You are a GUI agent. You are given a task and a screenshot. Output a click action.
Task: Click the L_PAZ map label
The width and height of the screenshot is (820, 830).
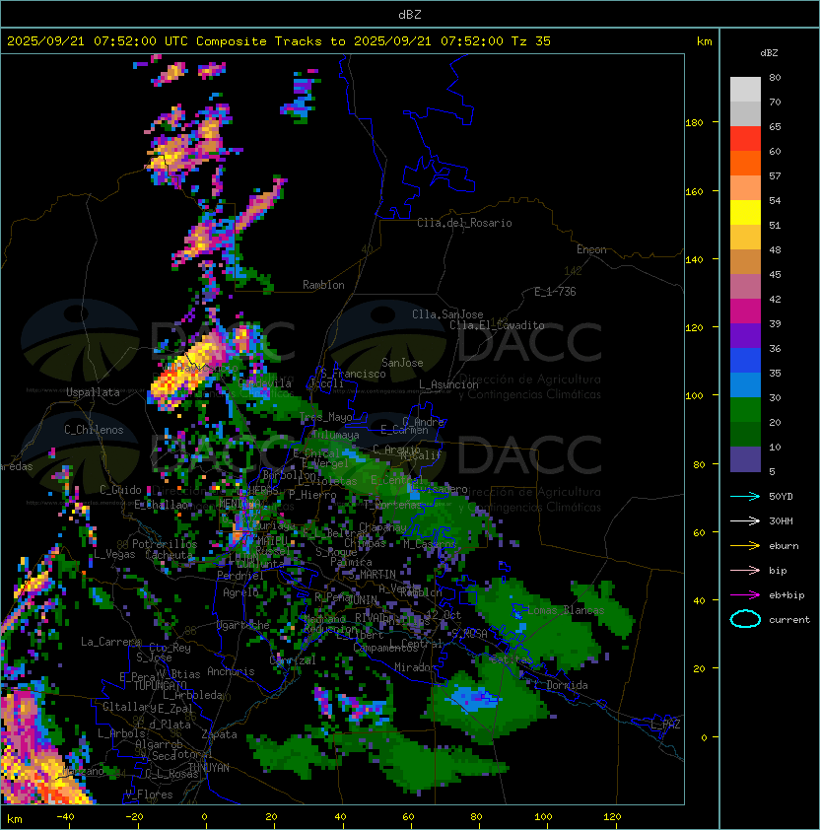pos(665,725)
